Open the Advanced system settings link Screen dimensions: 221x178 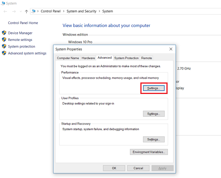point(27,53)
